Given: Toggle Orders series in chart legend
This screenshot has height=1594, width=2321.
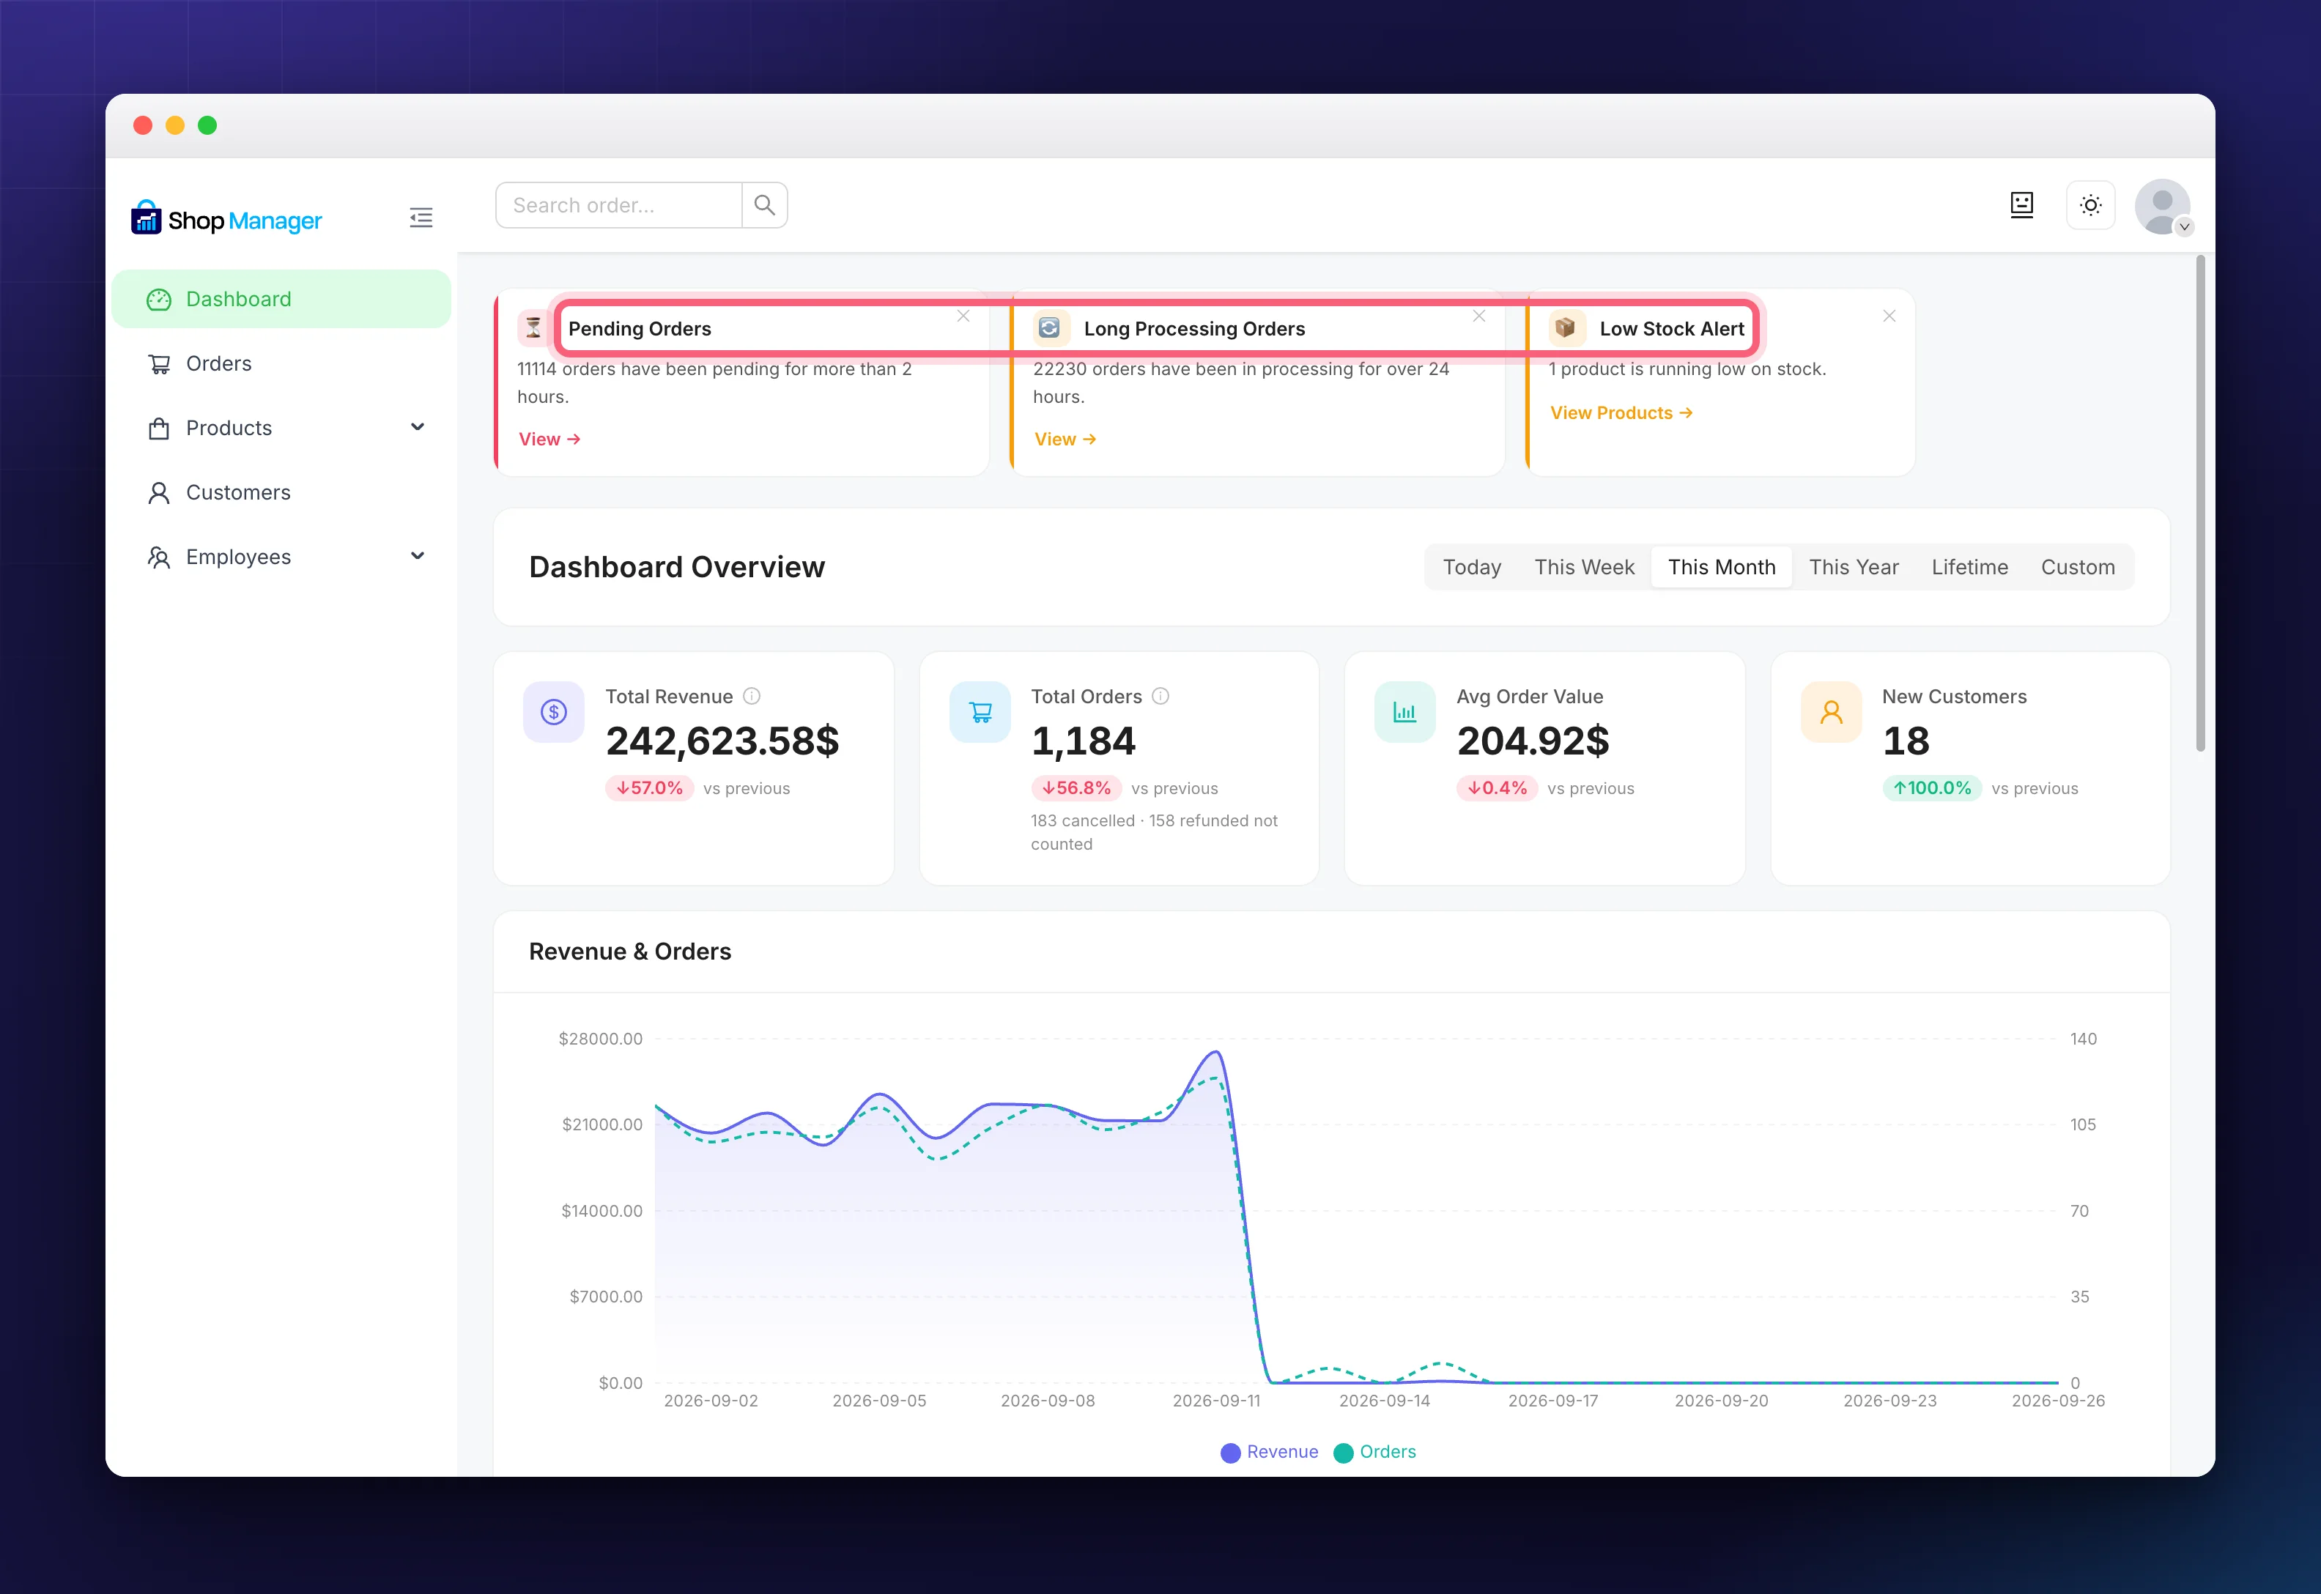Looking at the screenshot, I should 1375,1452.
